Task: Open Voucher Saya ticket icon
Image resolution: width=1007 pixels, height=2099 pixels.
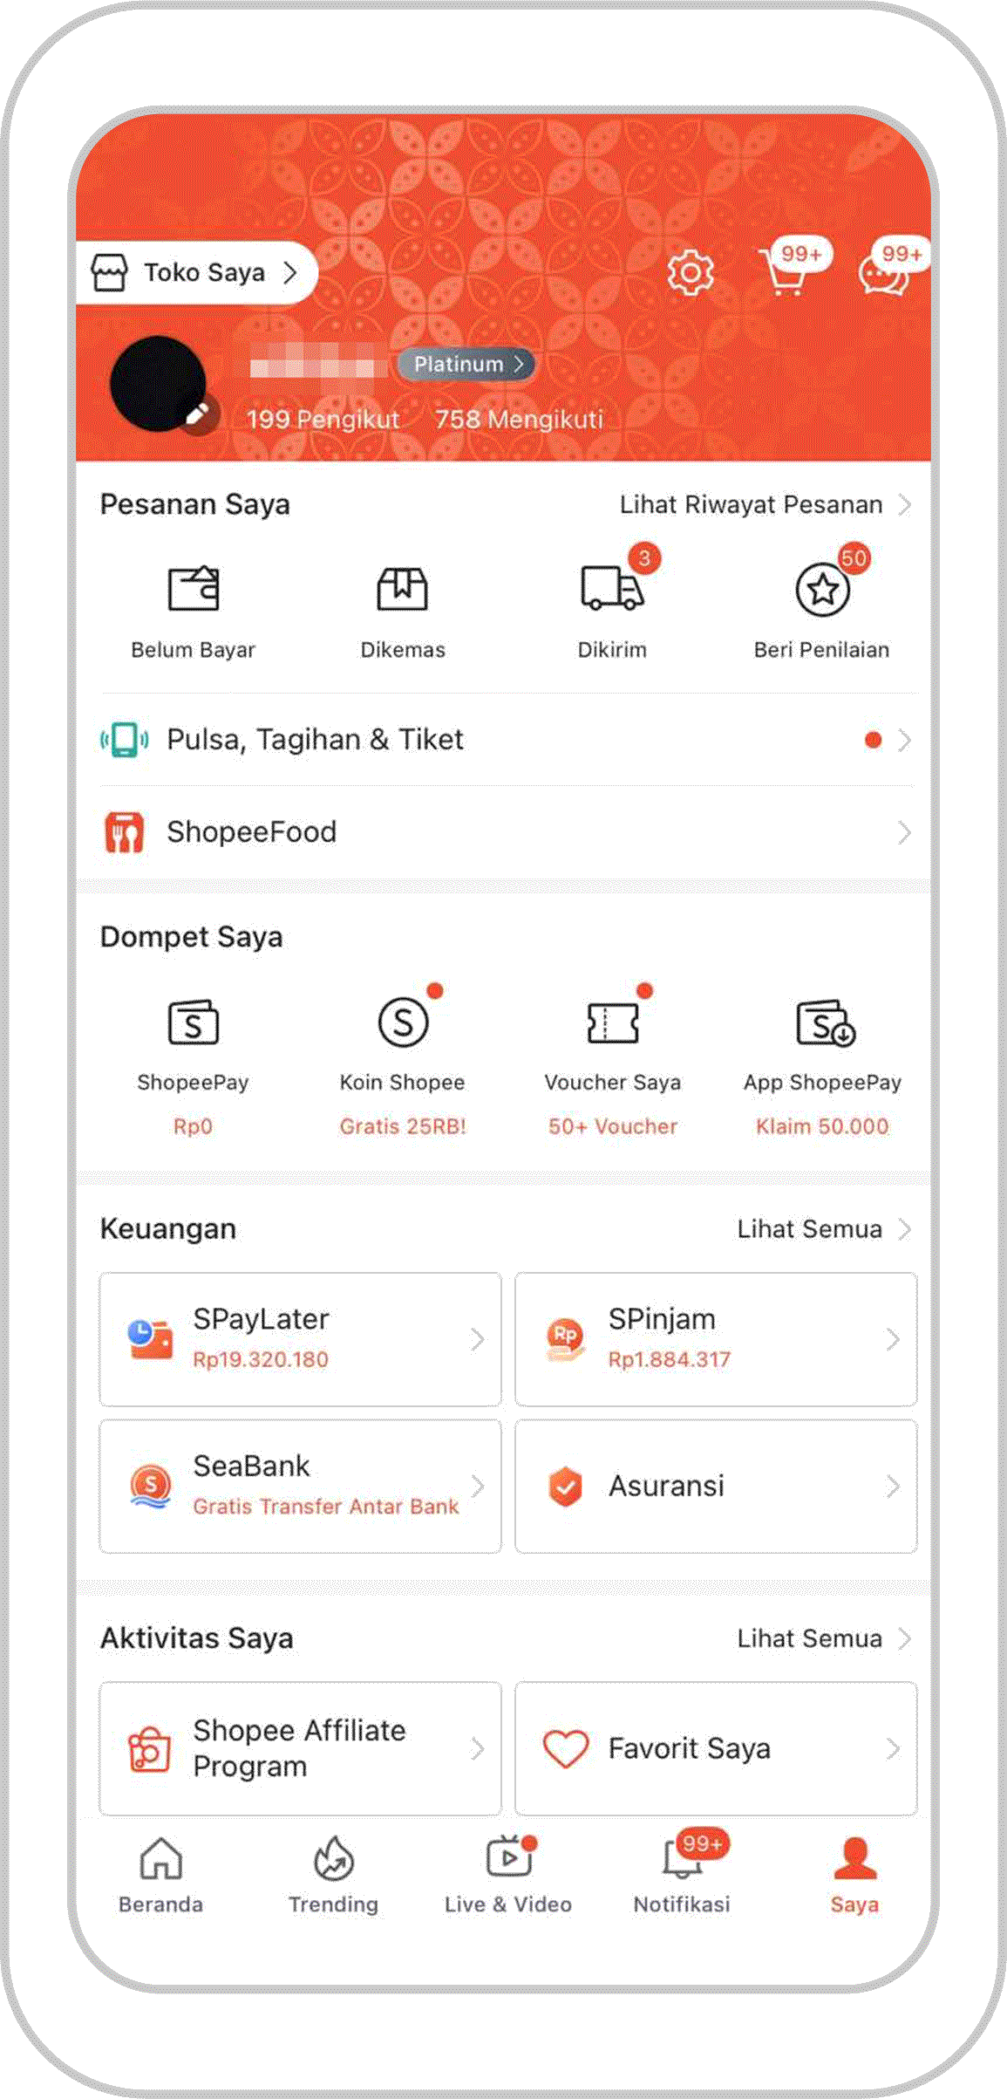Action: click(612, 1022)
